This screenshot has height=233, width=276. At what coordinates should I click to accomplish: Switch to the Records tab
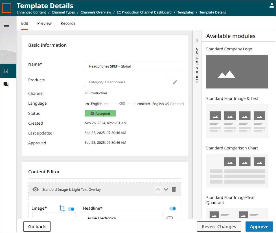point(68,23)
